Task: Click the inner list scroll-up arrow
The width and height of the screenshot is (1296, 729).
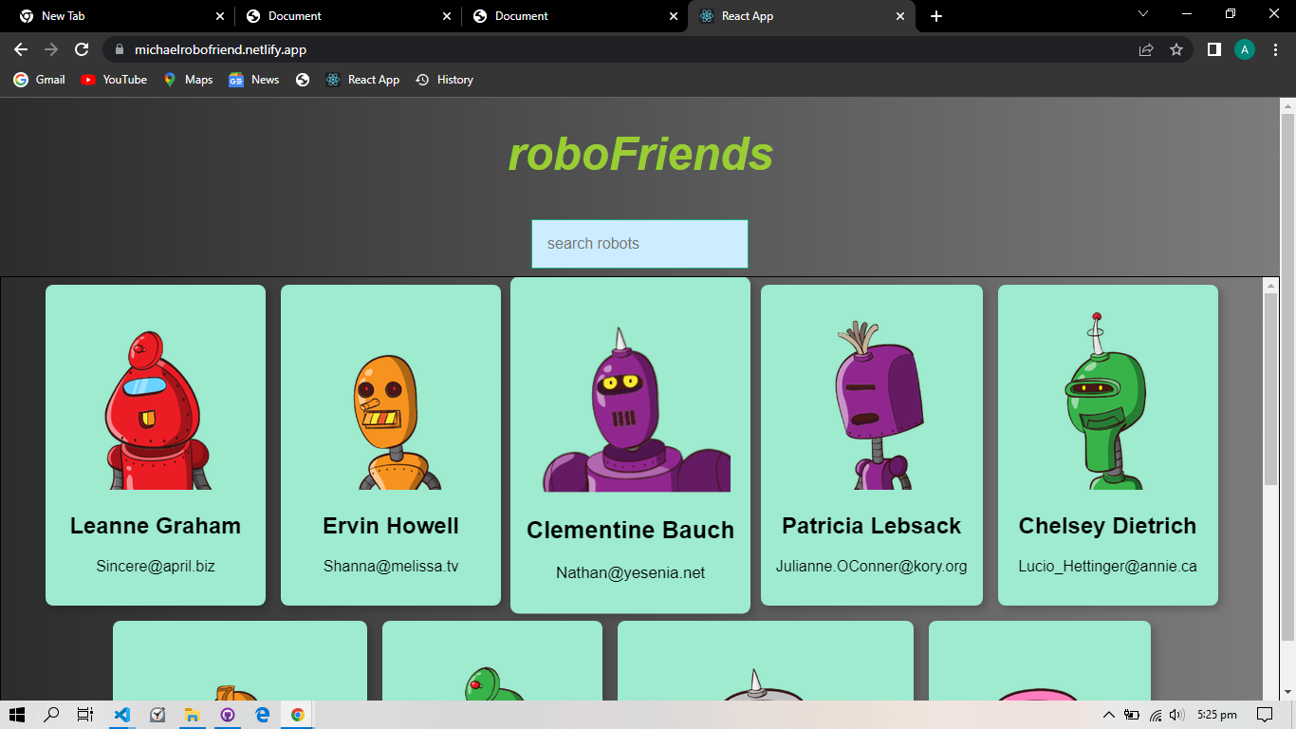Action: pos(1271,285)
